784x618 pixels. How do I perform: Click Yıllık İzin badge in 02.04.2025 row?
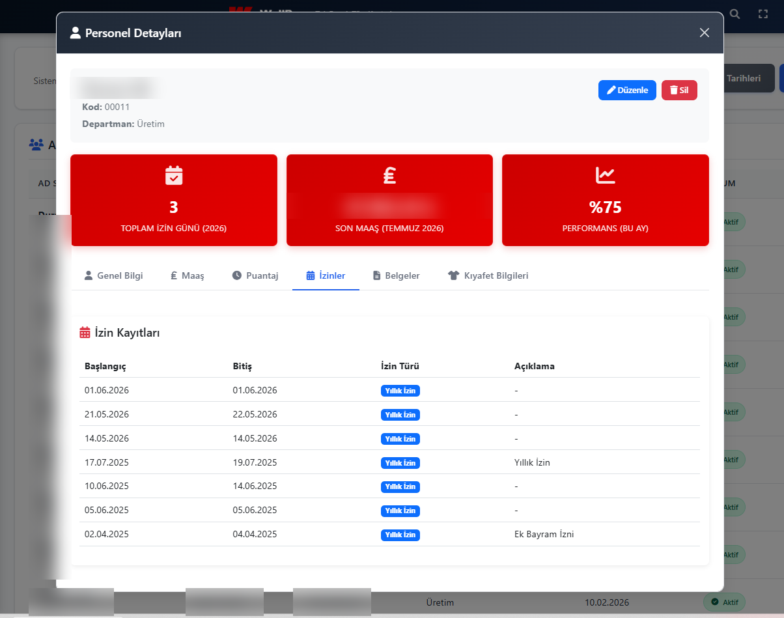[400, 535]
